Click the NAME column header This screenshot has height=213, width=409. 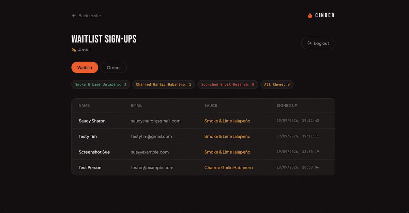84,105
